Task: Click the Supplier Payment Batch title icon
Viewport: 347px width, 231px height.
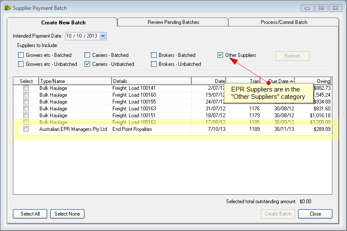Action: pos(7,8)
